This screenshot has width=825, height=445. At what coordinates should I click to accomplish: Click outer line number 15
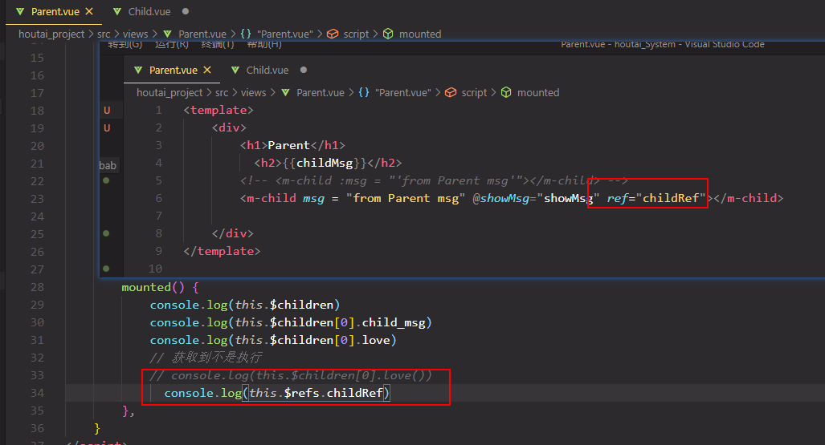[x=37, y=58]
